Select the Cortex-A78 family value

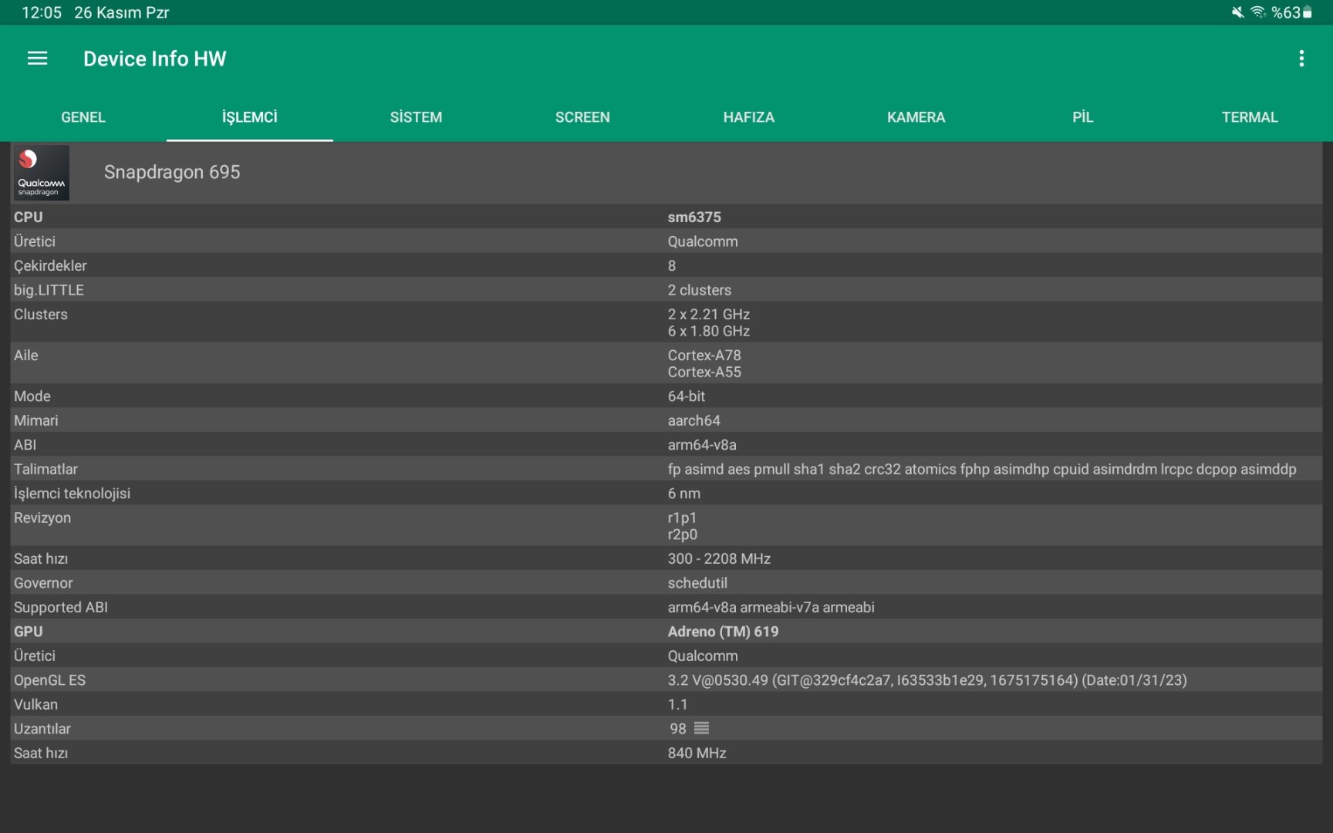pyautogui.click(x=704, y=355)
